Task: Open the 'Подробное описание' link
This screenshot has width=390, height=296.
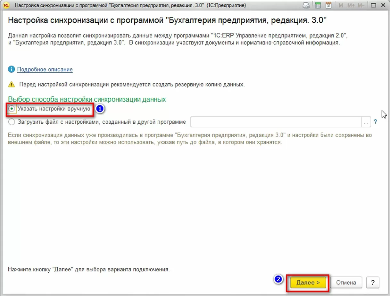Action: 45,70
